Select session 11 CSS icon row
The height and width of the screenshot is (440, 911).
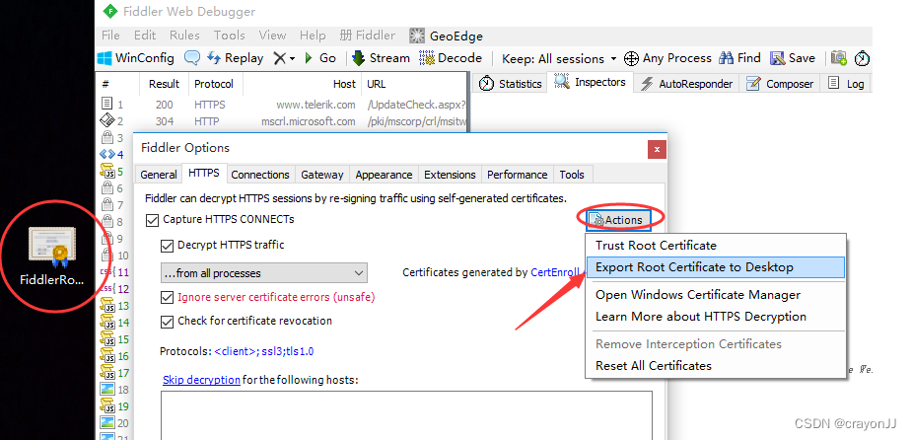(114, 272)
